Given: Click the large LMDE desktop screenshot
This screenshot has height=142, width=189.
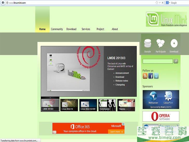Looking at the screenshot, I should (x=68, y=72).
